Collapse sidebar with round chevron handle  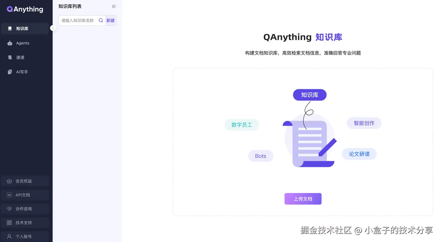pyautogui.click(x=53, y=28)
